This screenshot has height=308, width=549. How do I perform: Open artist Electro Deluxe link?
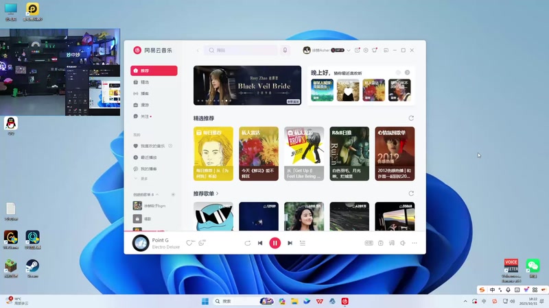166,247
